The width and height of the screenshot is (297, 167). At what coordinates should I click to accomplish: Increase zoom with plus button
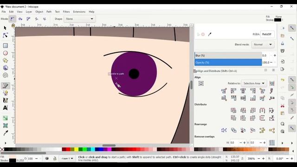(x=263, y=159)
